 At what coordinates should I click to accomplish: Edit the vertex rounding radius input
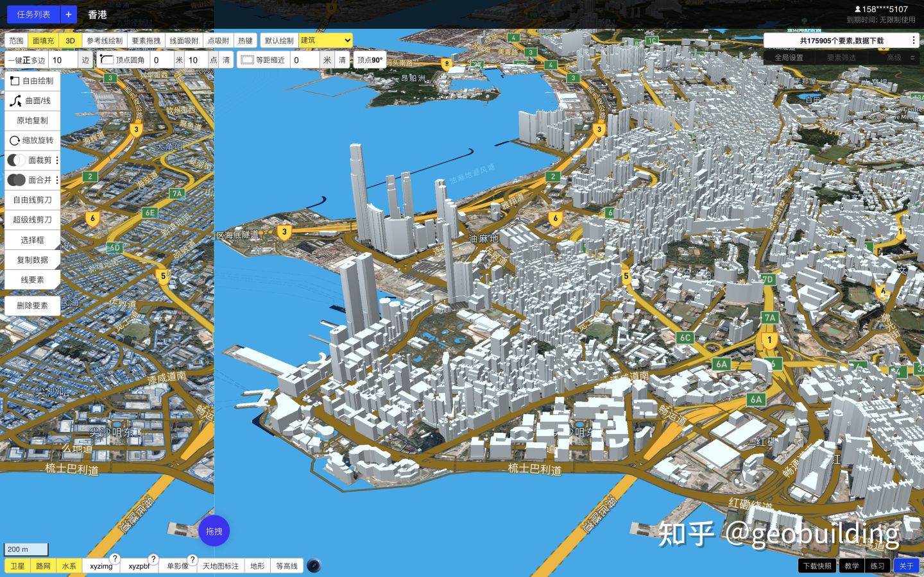pos(162,60)
